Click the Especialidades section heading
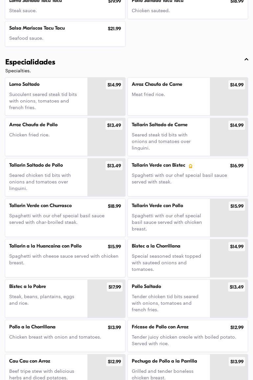 (x=30, y=62)
